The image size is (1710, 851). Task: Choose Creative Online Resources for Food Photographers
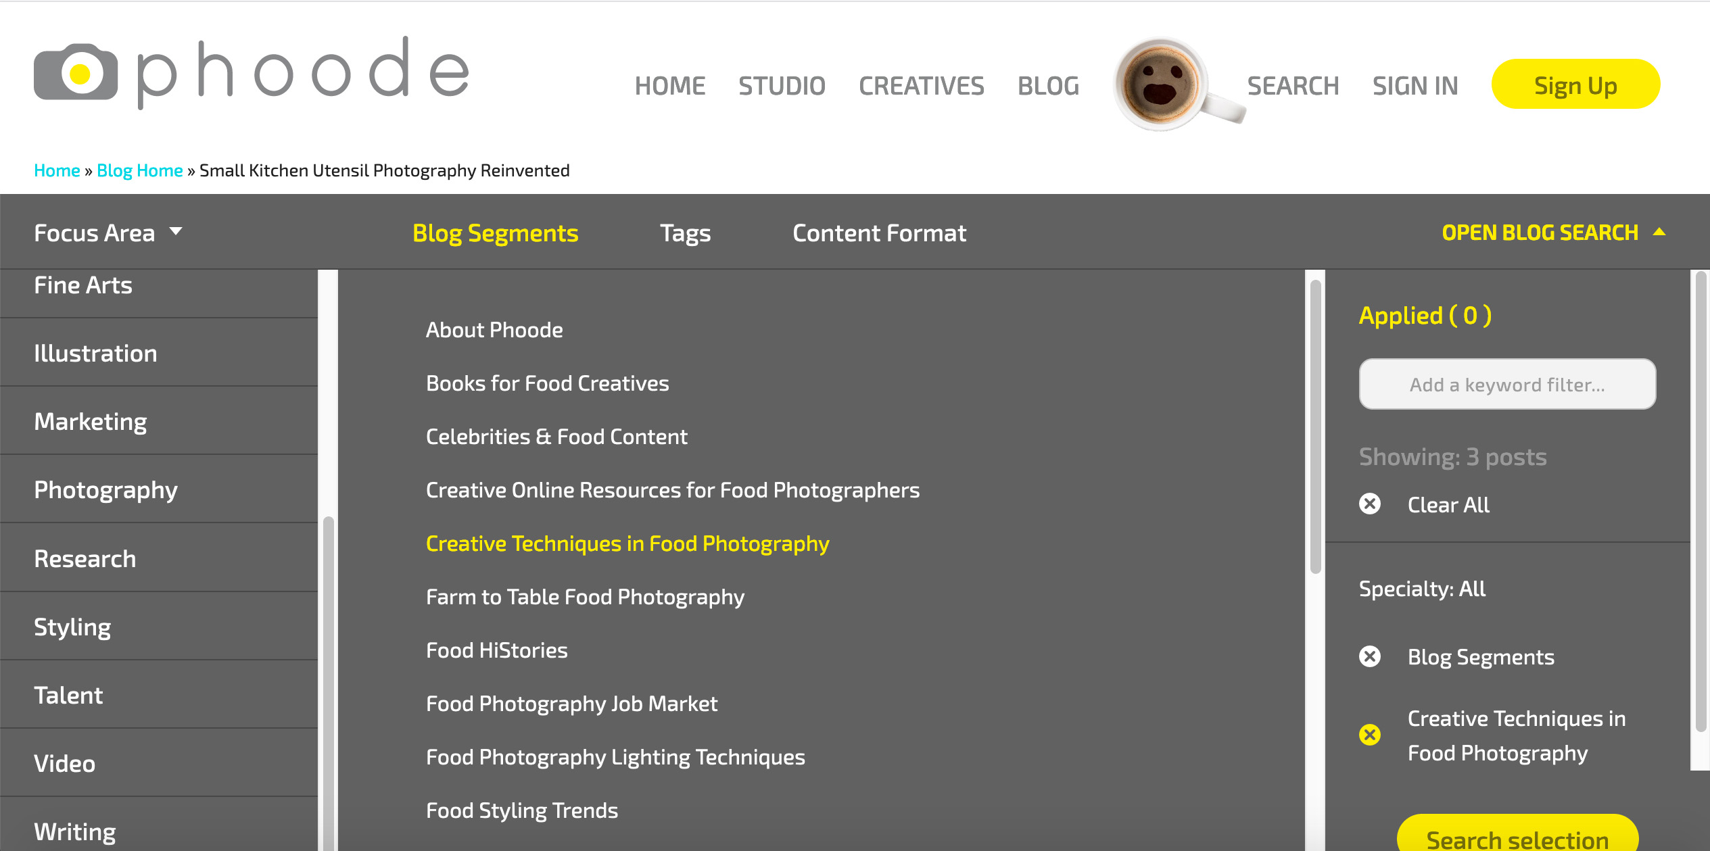(x=673, y=490)
